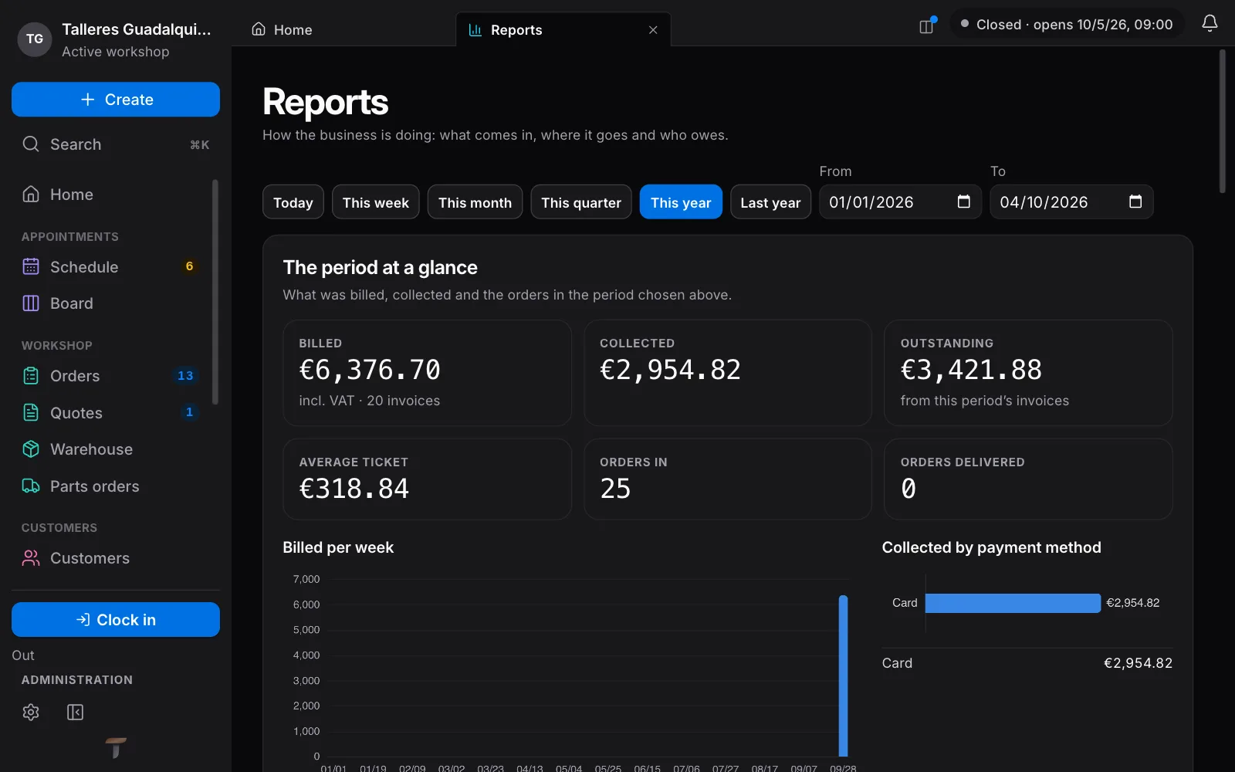The width and height of the screenshot is (1235, 772).
Task: Collapse the sidebar panel icon
Action: (75, 712)
